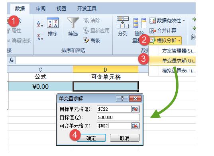
Task: Click the 合并计算 consolidate option
Action: 163,31
